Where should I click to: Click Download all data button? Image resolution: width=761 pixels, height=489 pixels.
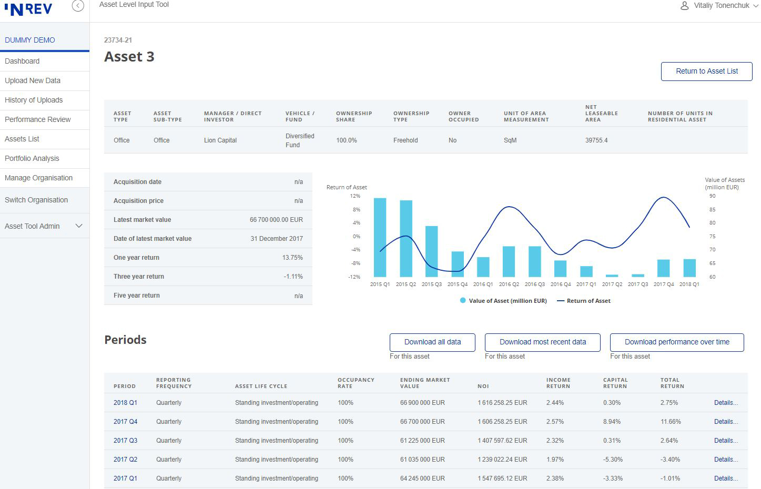(432, 342)
